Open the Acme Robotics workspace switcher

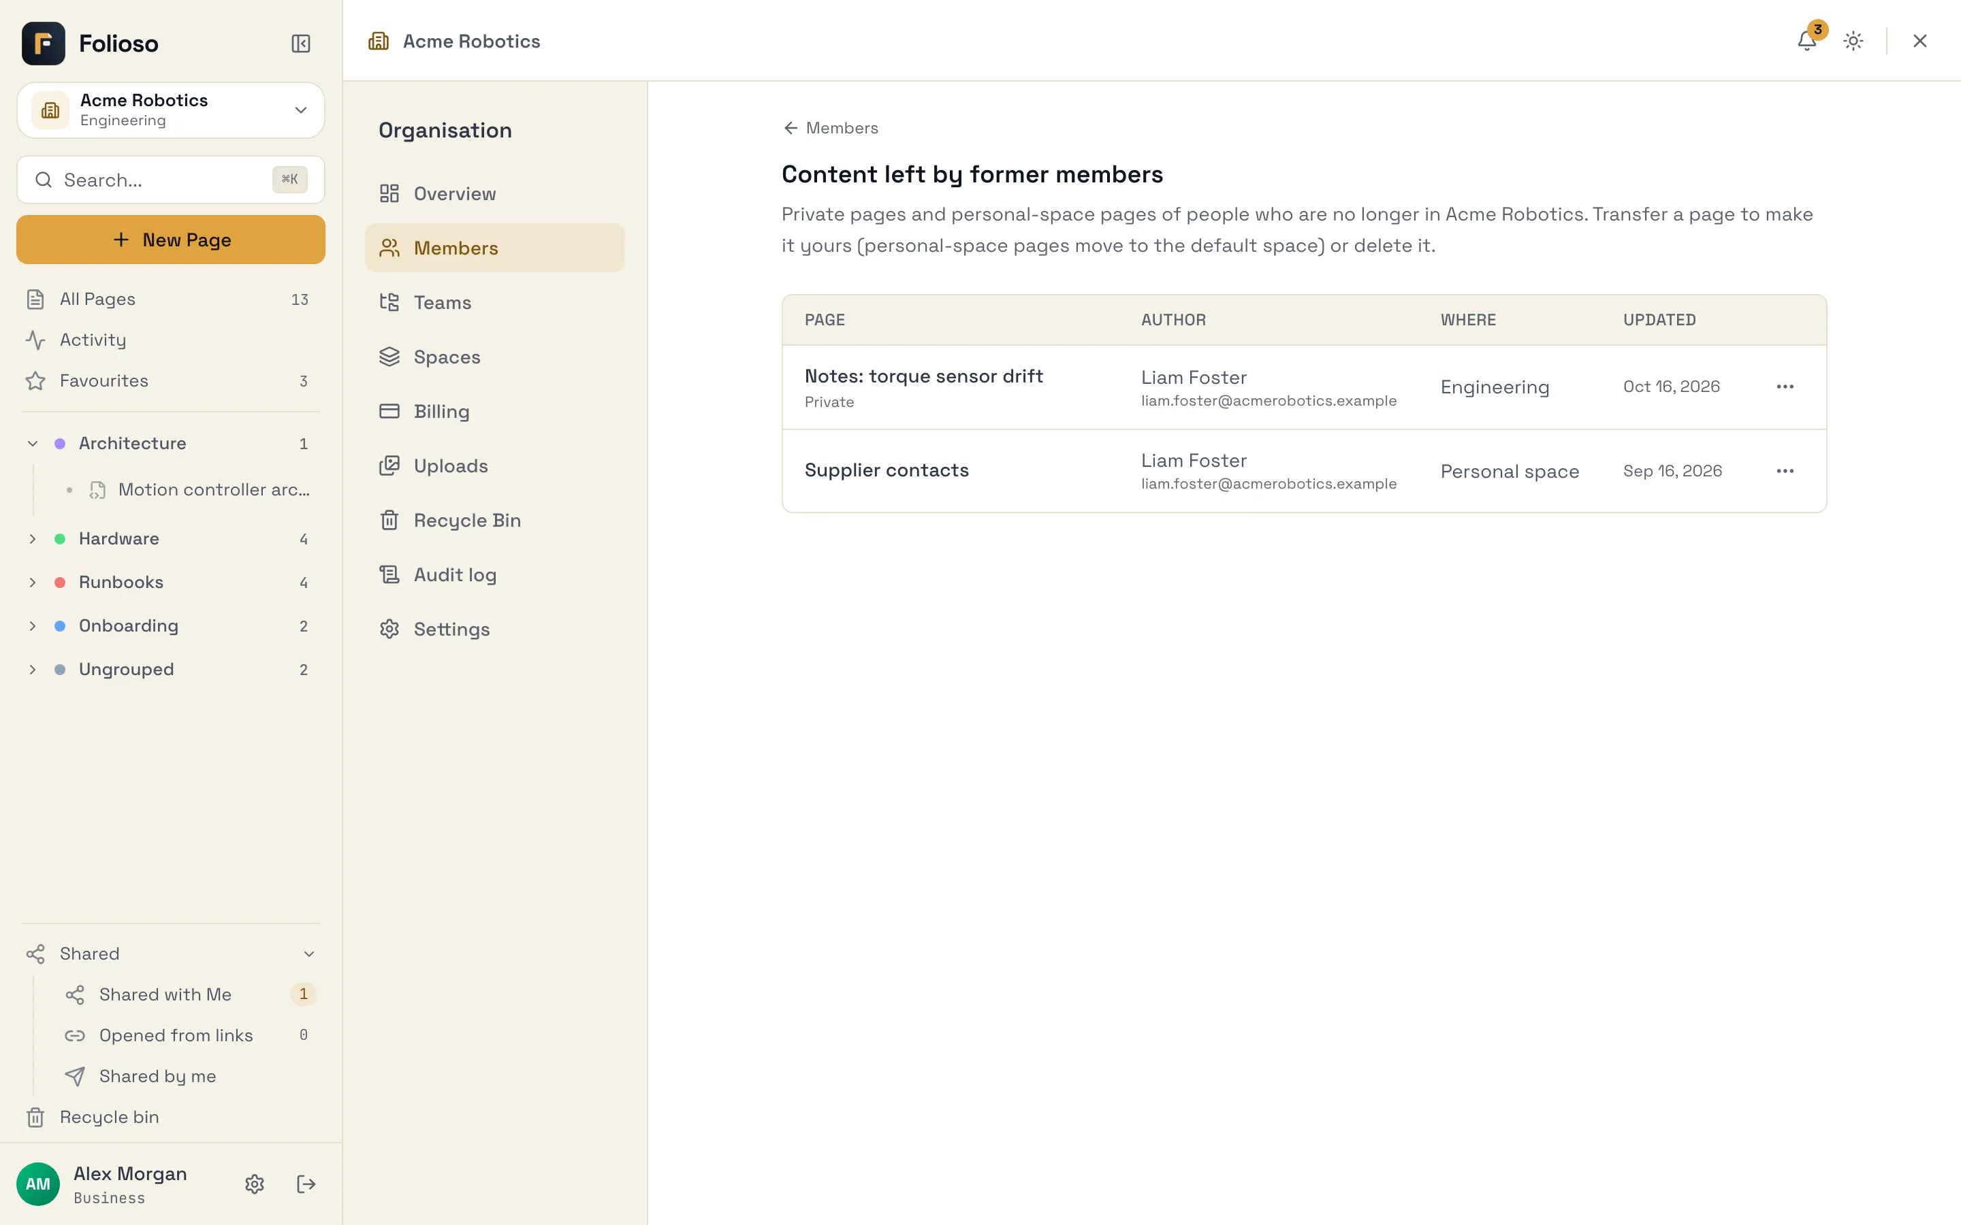pos(171,110)
